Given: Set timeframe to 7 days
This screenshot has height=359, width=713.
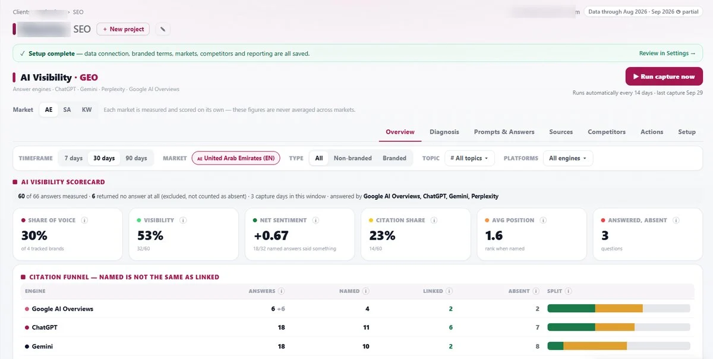Looking at the screenshot, I should tap(74, 158).
